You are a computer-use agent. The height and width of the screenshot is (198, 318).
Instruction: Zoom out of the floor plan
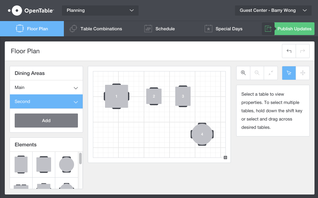tap(257, 73)
